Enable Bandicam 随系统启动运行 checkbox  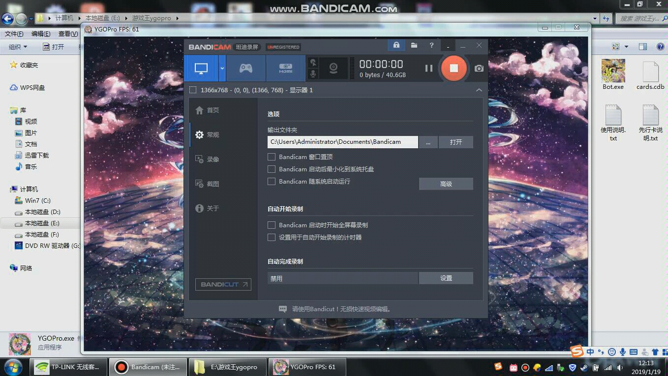pos(271,181)
